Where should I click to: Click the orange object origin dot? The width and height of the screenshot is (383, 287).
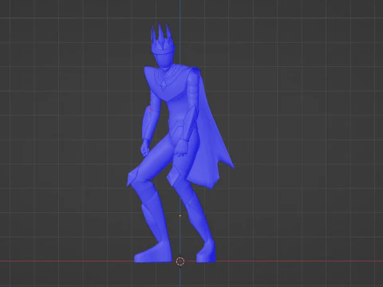click(x=180, y=216)
